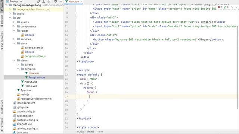Click the 'export default' line in code

pos(90,74)
